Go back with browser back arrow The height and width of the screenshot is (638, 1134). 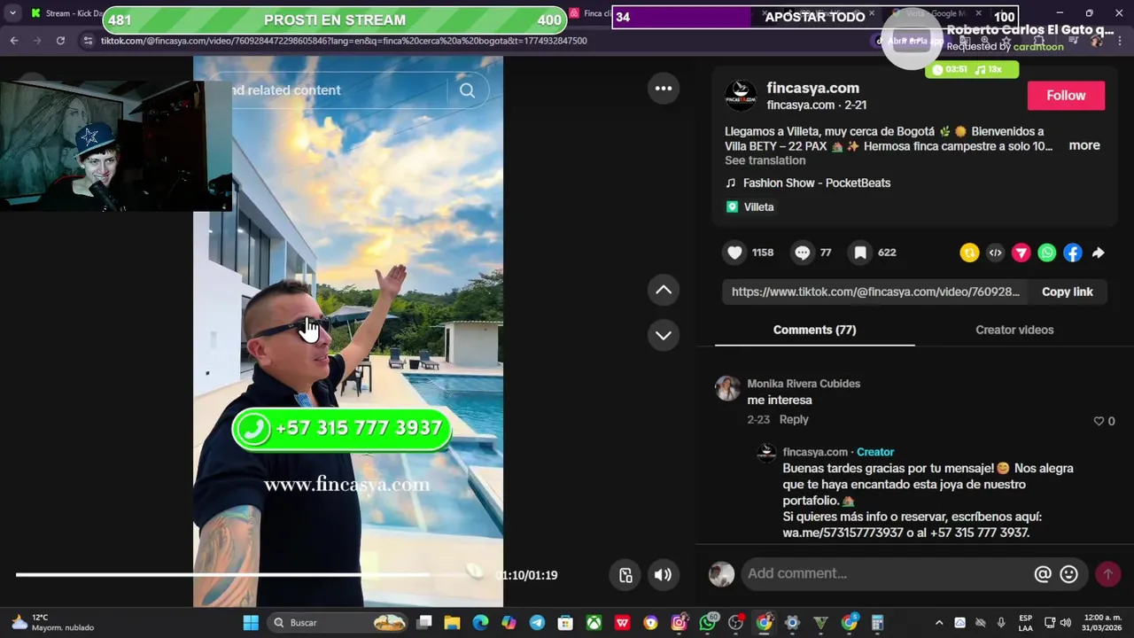(14, 41)
